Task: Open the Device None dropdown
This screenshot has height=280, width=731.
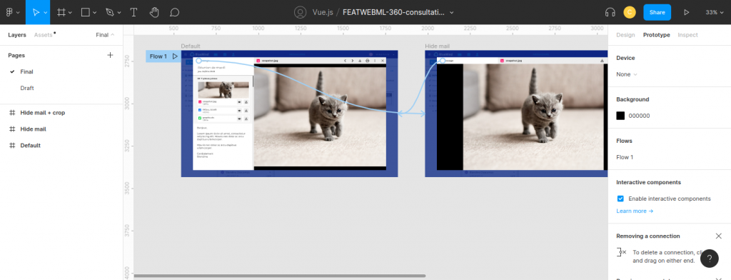Action: 627,74
